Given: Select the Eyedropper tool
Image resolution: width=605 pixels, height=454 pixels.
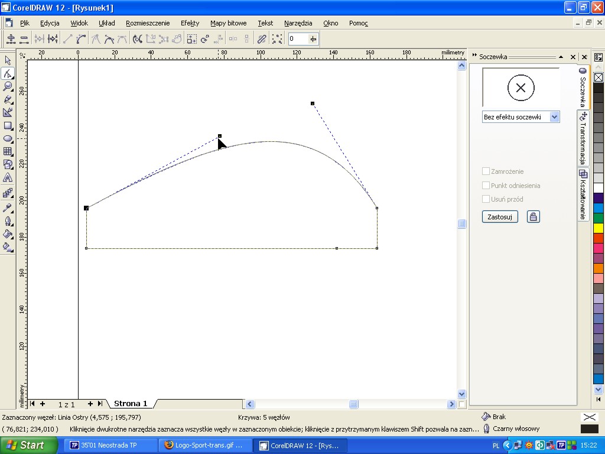Looking at the screenshot, I should (x=8, y=207).
